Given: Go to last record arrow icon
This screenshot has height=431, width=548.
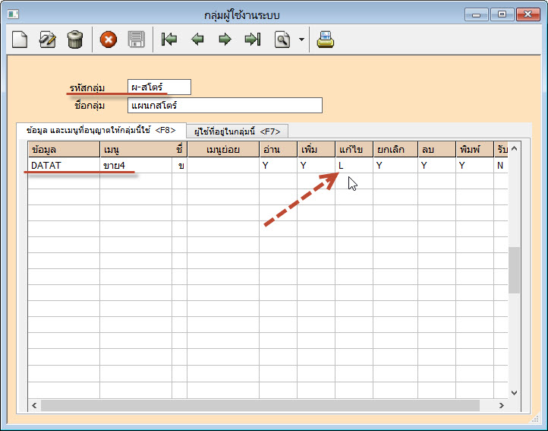Looking at the screenshot, I should coord(253,40).
